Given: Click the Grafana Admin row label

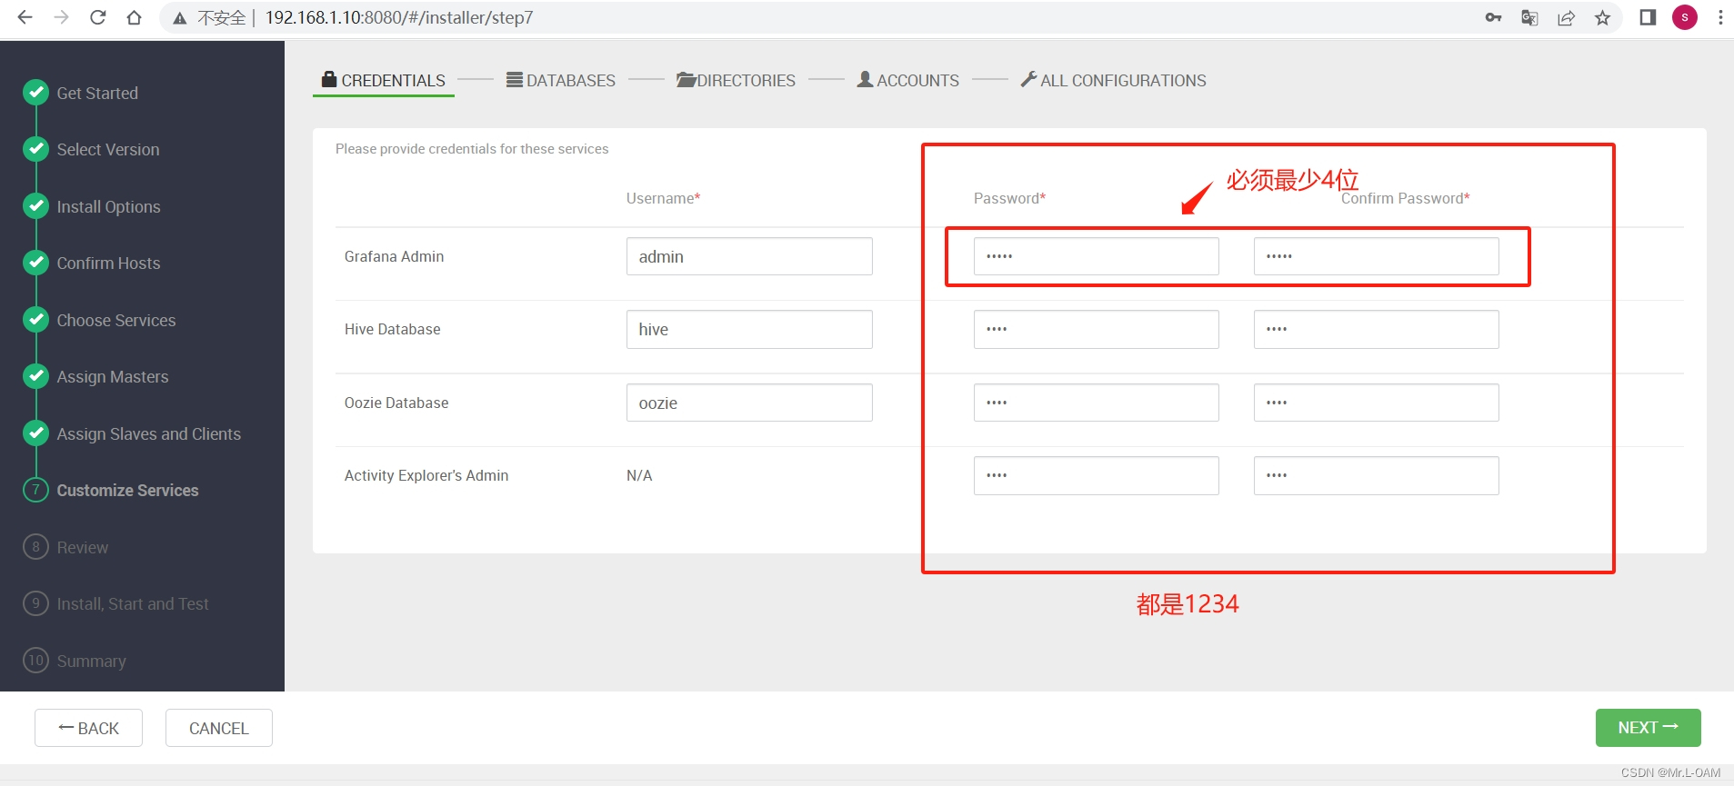Looking at the screenshot, I should [x=394, y=256].
